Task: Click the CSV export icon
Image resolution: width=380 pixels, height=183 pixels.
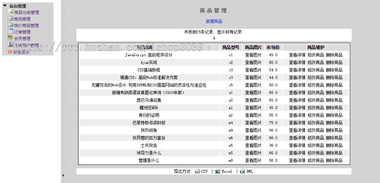Action: point(197,172)
